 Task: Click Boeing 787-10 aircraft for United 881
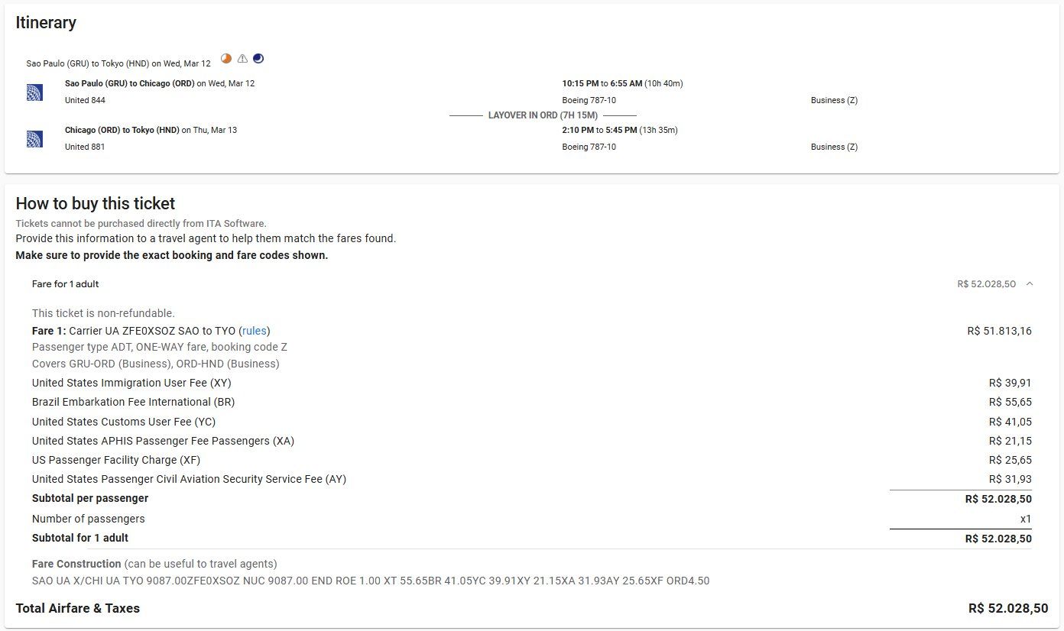pos(589,147)
